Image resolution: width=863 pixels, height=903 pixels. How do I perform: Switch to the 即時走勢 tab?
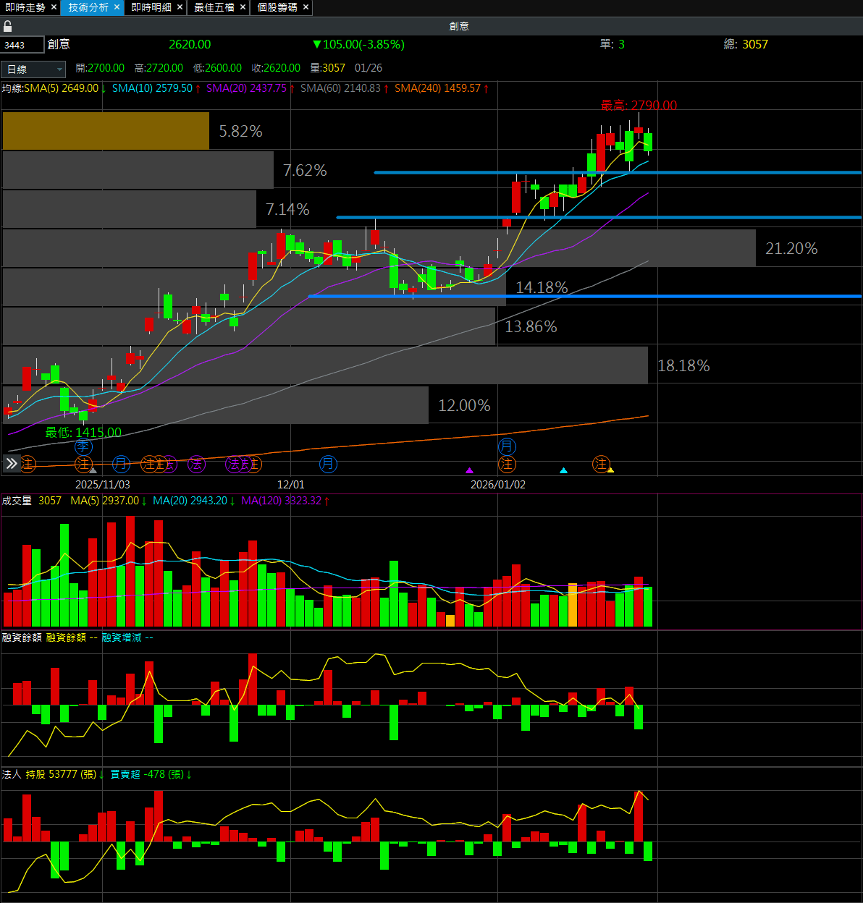(x=25, y=7)
